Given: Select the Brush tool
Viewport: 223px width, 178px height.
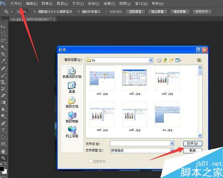Looking at the screenshot, I should pyautogui.click(x=3, y=75).
